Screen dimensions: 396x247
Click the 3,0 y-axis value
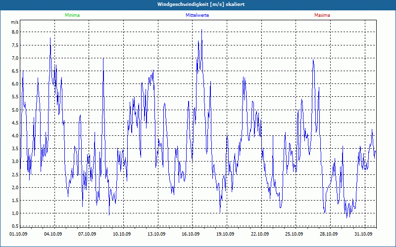click(x=15, y=162)
